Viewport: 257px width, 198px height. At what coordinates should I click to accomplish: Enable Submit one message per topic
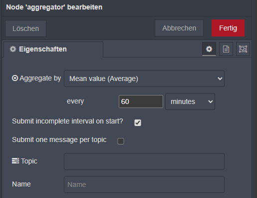tap(121, 141)
